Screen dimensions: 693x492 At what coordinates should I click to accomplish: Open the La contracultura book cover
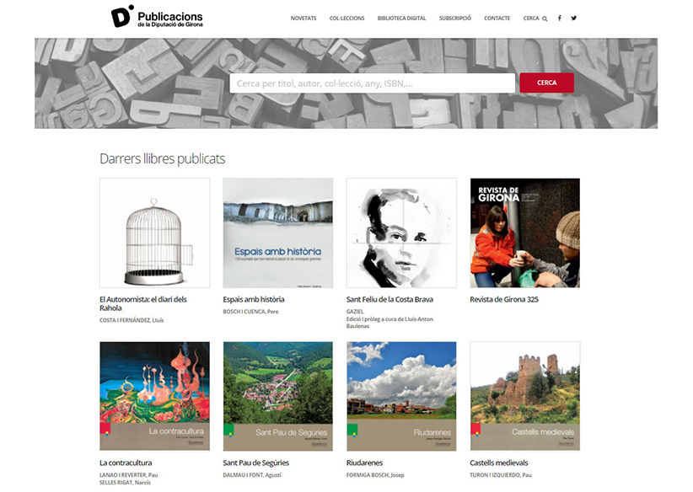point(154,396)
